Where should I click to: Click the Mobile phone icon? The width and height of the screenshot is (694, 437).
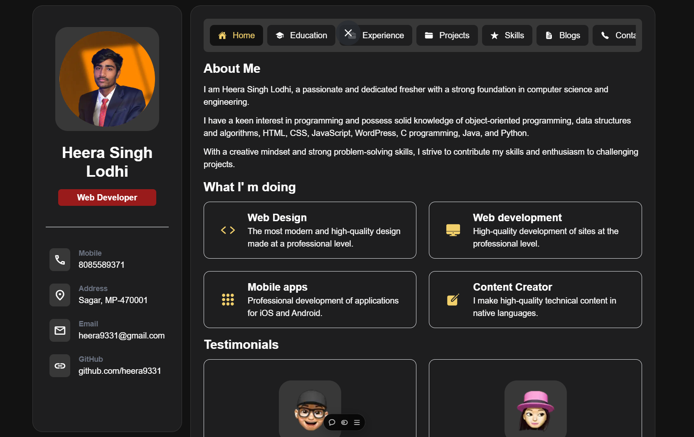pos(60,260)
